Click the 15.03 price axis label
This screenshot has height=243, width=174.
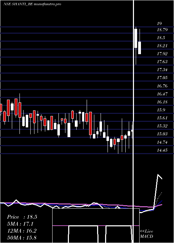click(162, 134)
